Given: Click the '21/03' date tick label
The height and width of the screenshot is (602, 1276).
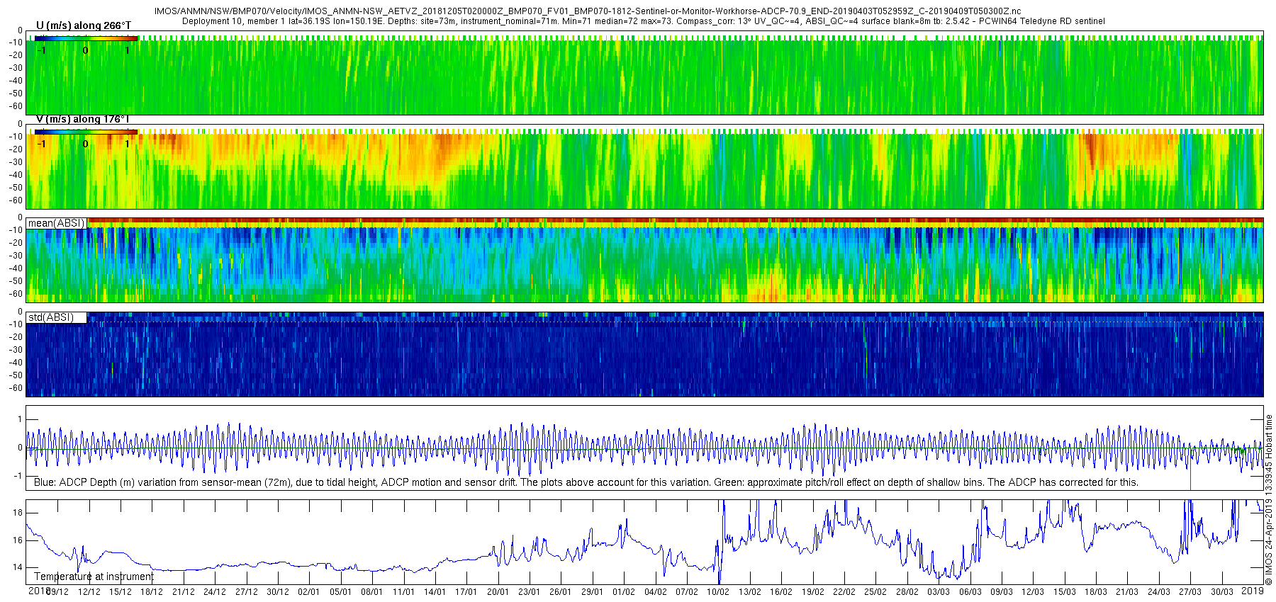Looking at the screenshot, I should pyautogui.click(x=1127, y=592).
